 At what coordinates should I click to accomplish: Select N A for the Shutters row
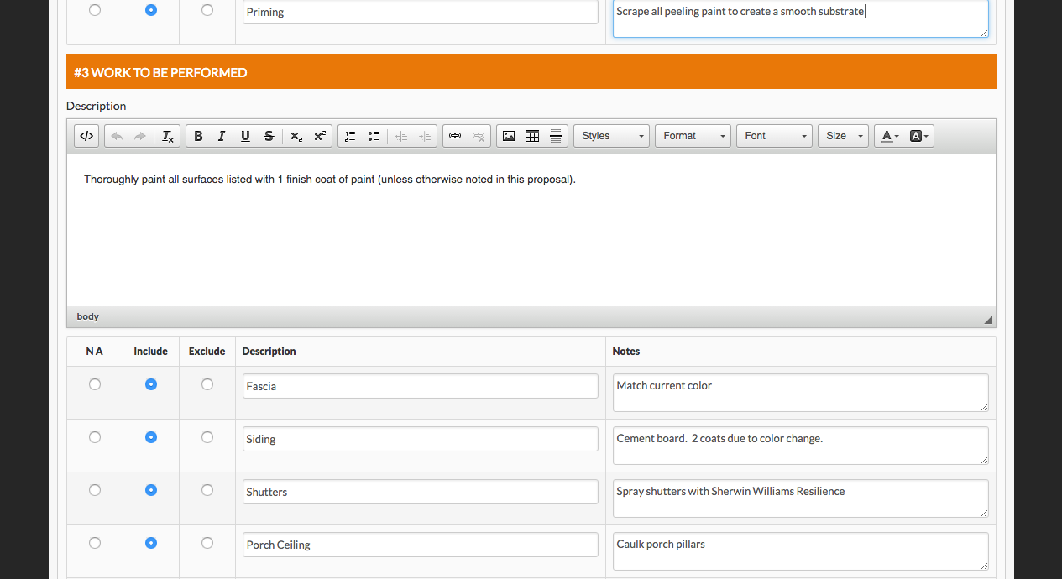tap(95, 490)
